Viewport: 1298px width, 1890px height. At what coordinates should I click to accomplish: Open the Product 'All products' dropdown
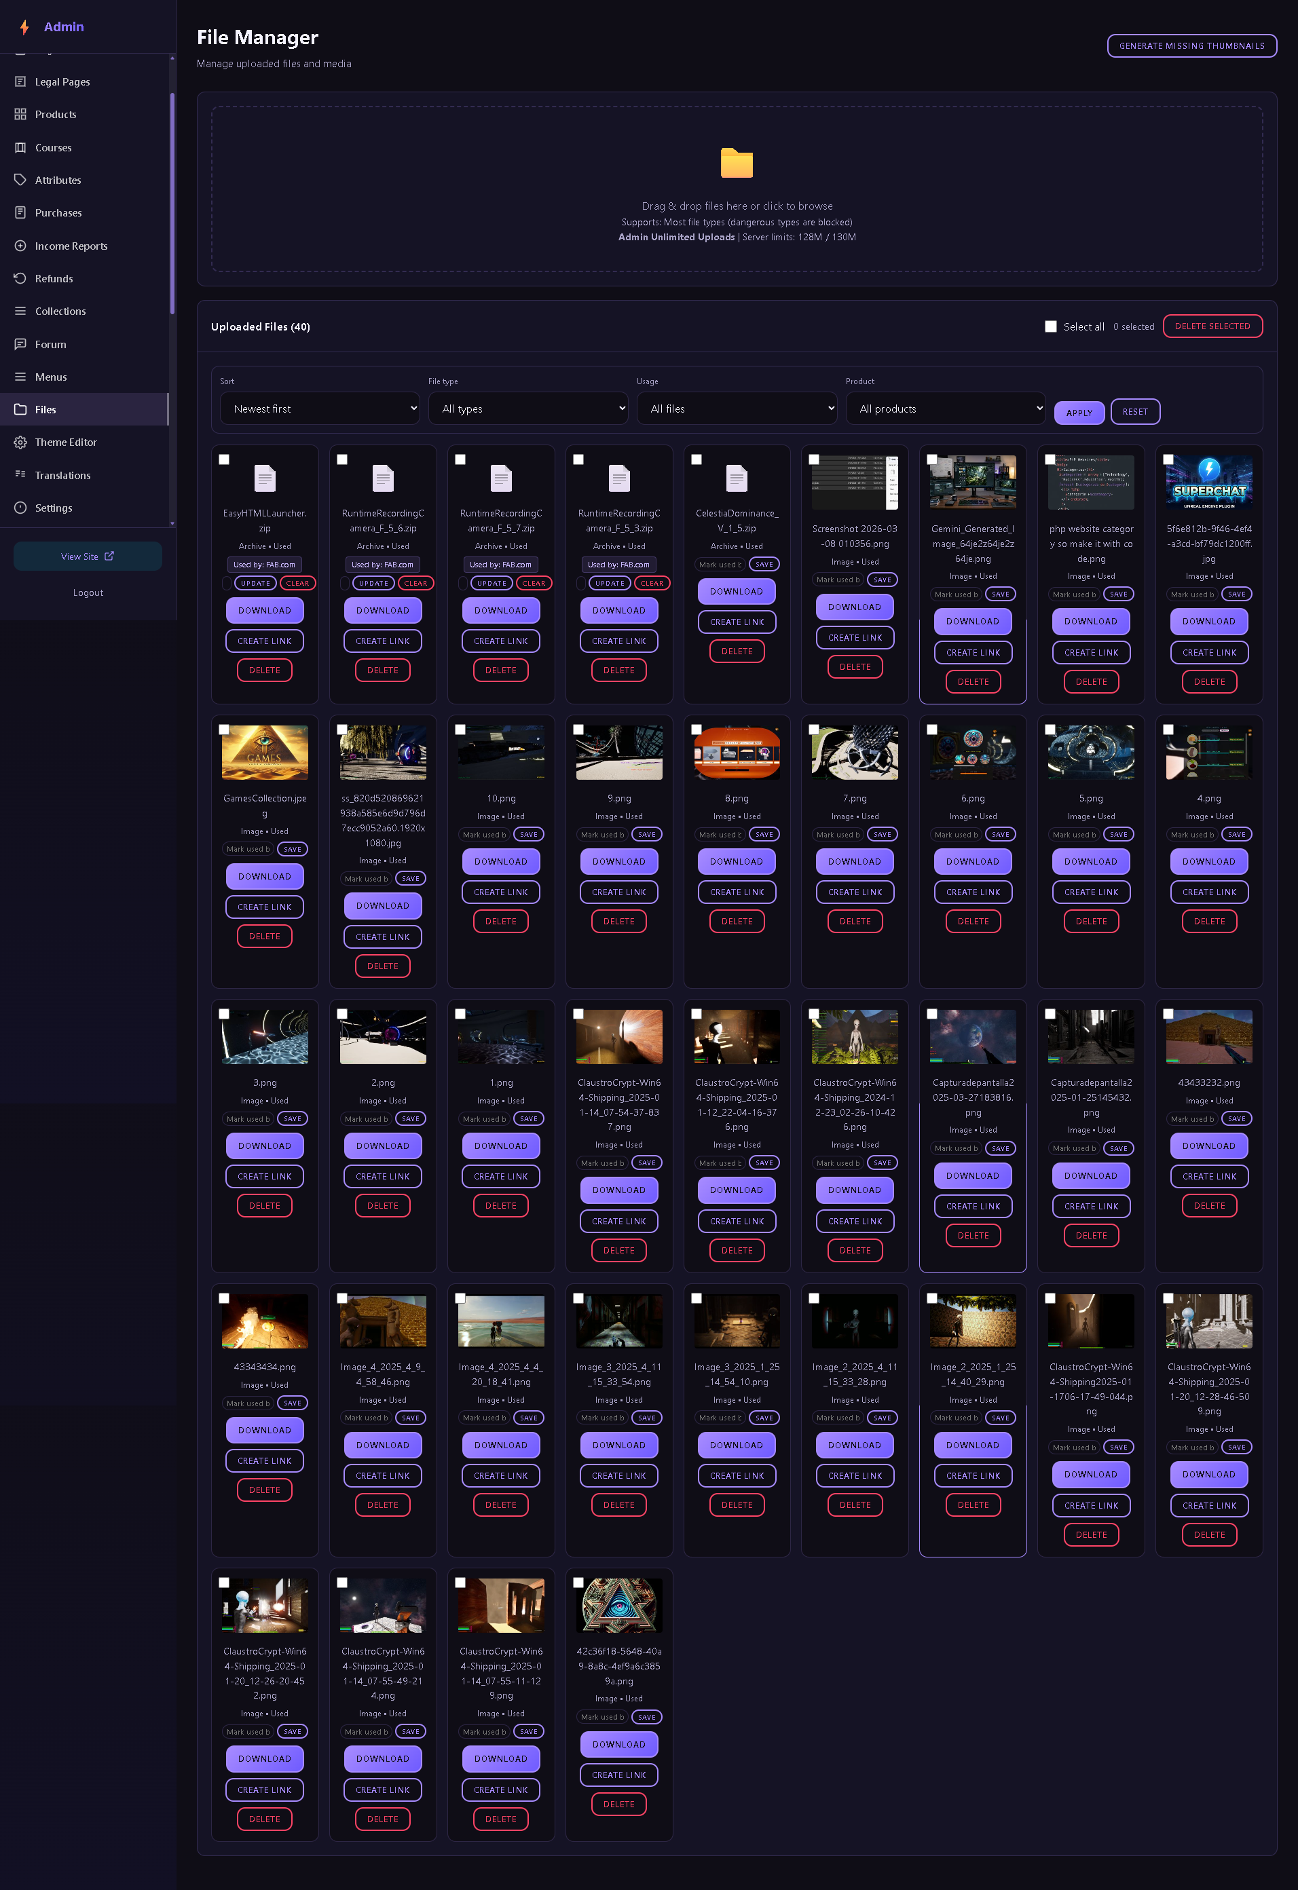point(946,409)
